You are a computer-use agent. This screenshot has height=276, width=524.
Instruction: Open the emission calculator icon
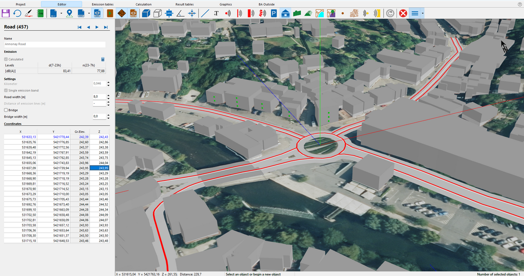point(103,59)
